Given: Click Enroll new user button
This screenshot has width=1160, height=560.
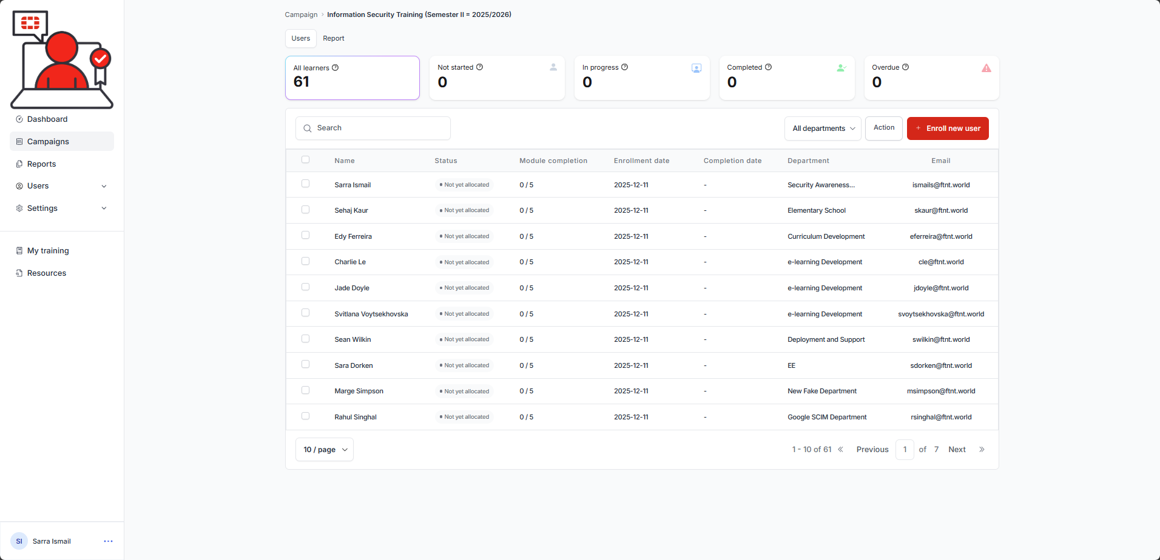Looking at the screenshot, I should 948,128.
